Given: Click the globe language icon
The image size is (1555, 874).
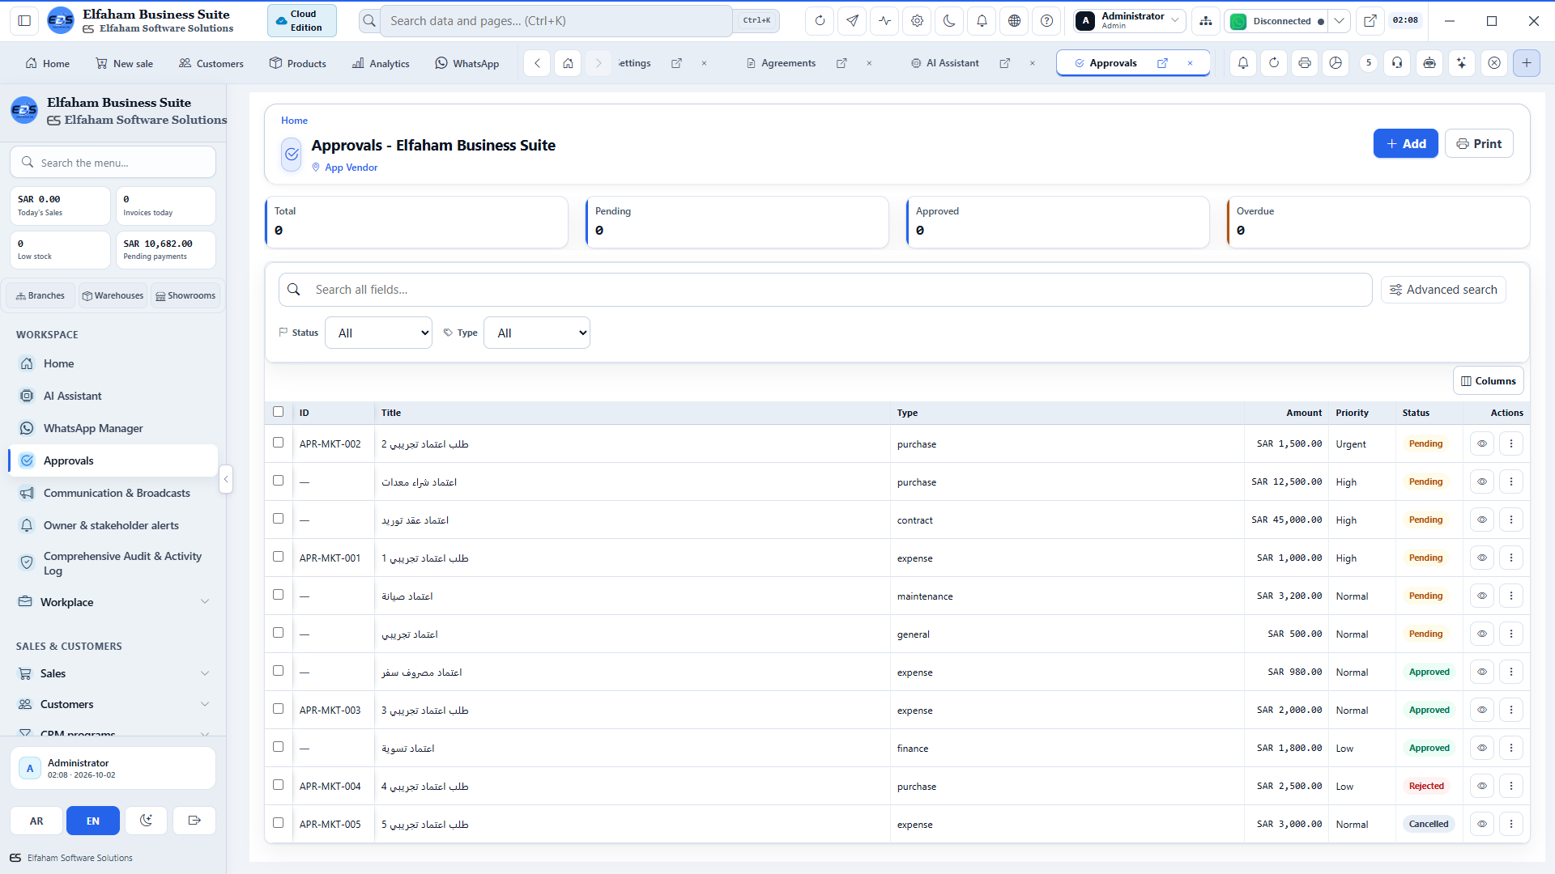Looking at the screenshot, I should 1014,21.
